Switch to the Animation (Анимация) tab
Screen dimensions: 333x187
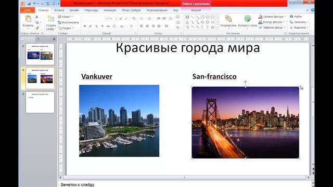[110, 10]
